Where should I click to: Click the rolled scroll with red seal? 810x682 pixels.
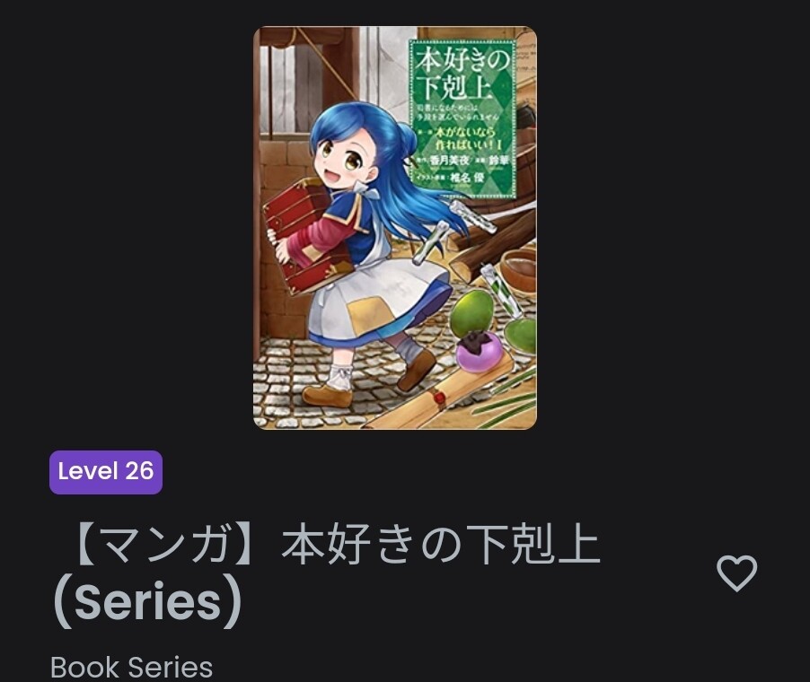click(x=439, y=395)
